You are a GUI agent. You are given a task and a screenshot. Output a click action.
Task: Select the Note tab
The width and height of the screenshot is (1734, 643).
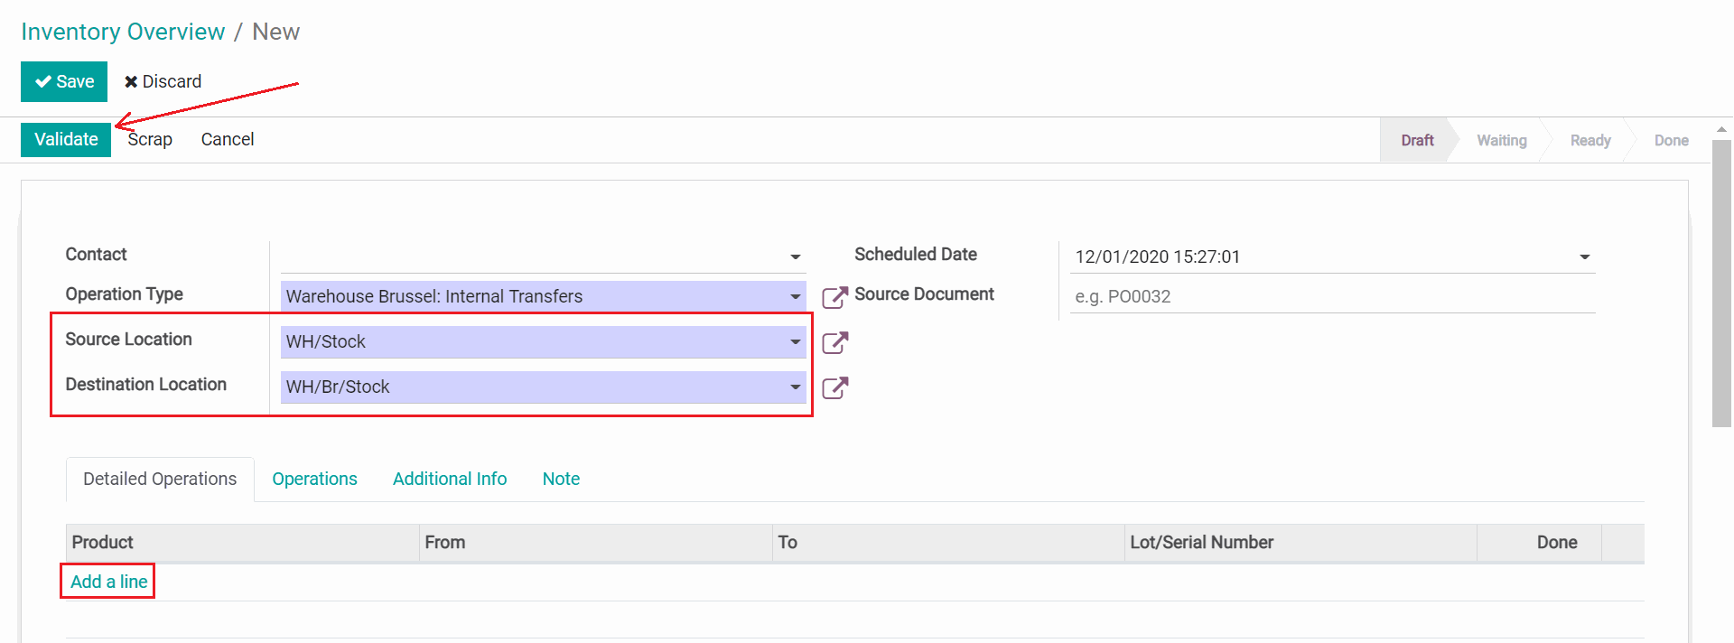tap(561, 480)
